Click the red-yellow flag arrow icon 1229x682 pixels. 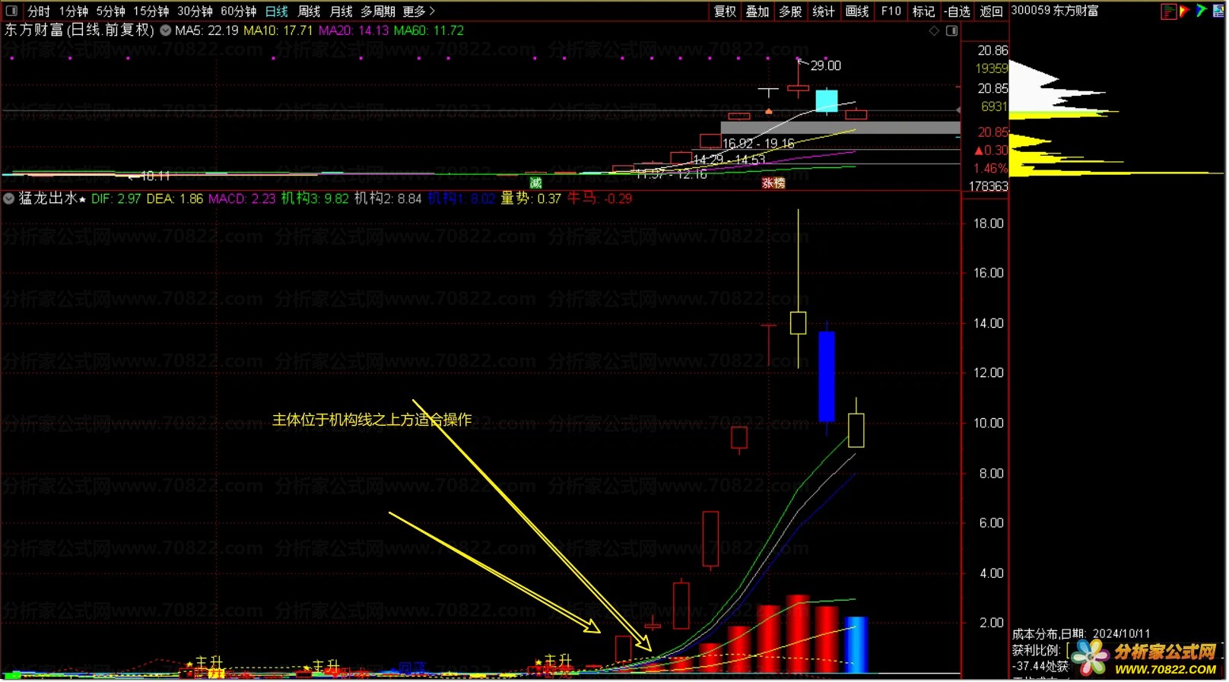1184,11
